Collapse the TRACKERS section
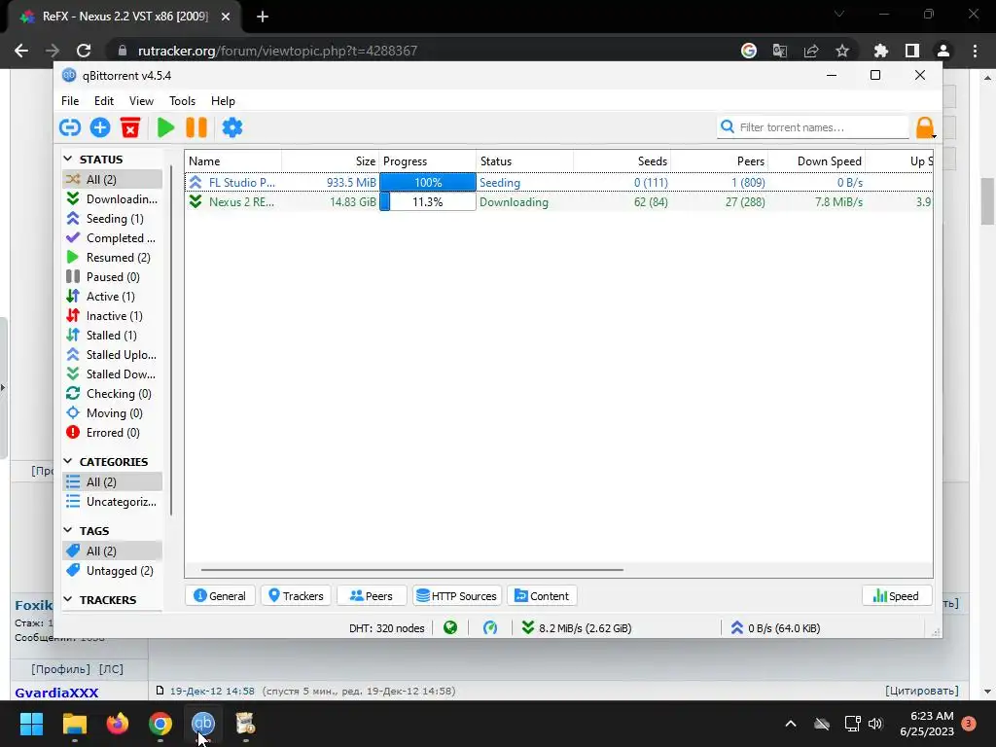This screenshot has height=747, width=996. pyautogui.click(x=68, y=599)
